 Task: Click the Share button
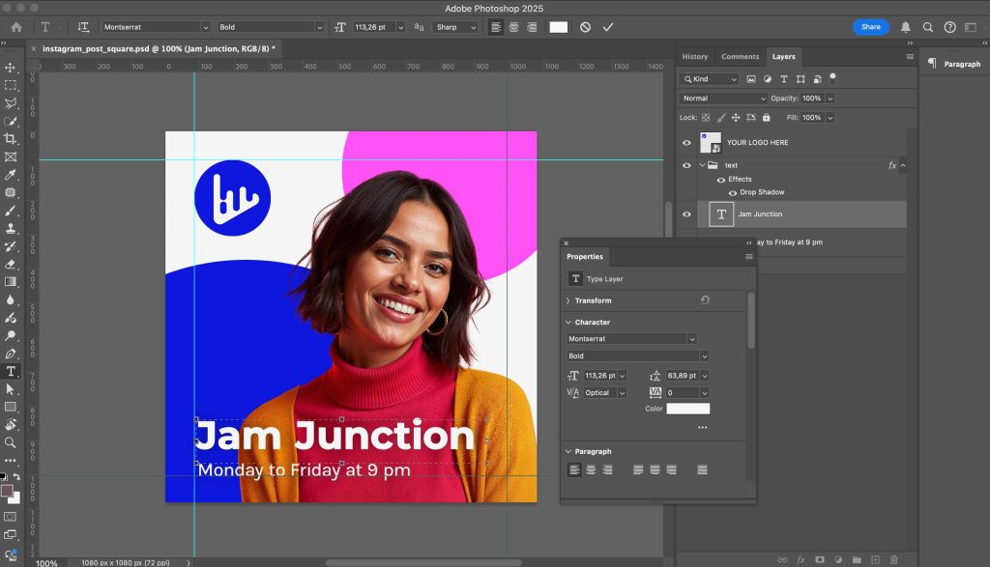pyautogui.click(x=870, y=27)
